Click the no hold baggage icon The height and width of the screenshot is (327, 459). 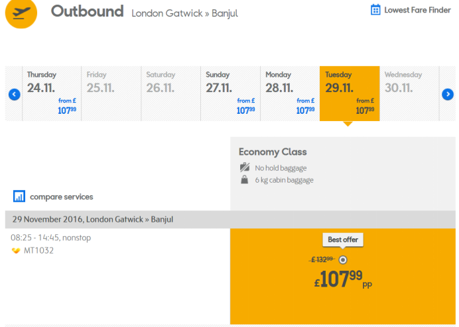[x=244, y=167]
